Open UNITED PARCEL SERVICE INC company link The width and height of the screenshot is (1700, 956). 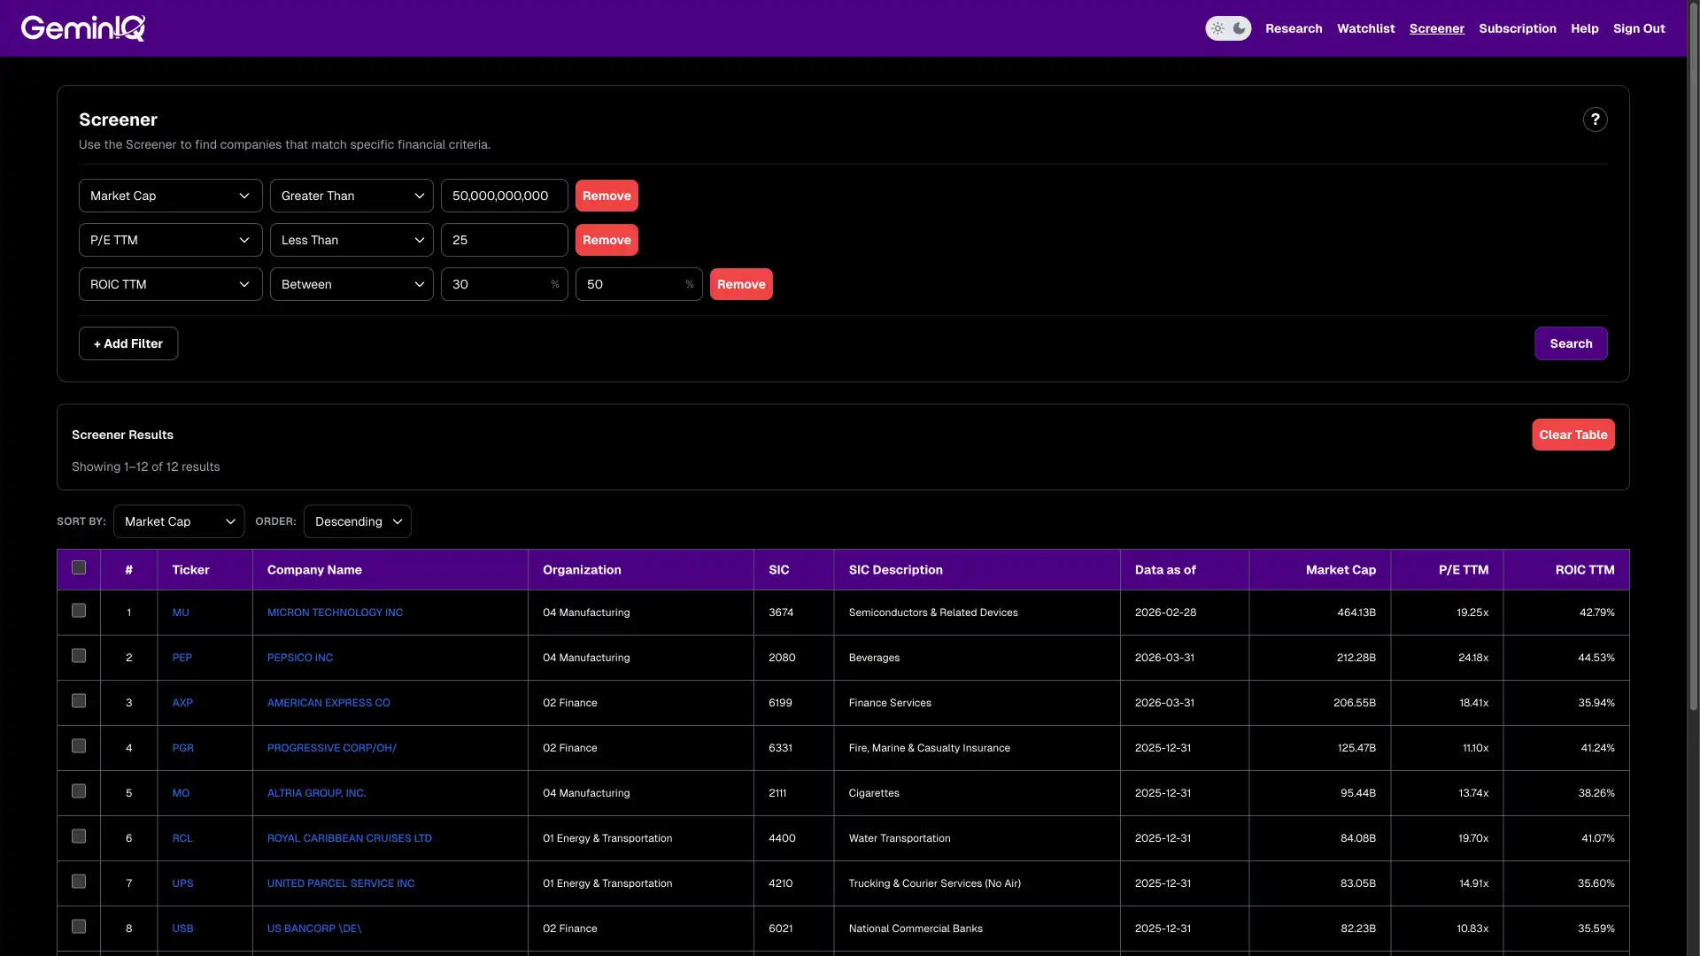click(x=341, y=883)
